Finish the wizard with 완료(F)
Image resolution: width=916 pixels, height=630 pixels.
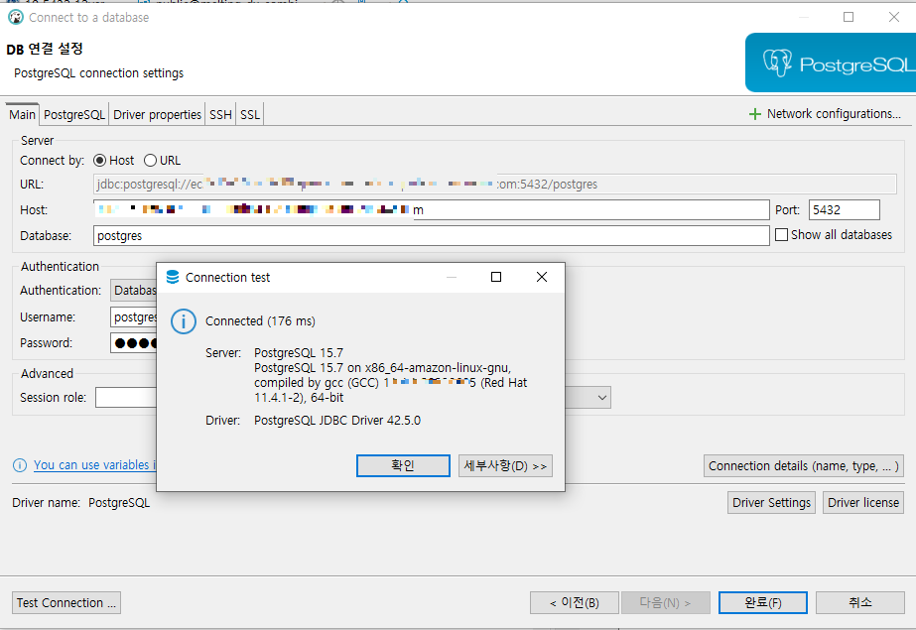coord(763,603)
